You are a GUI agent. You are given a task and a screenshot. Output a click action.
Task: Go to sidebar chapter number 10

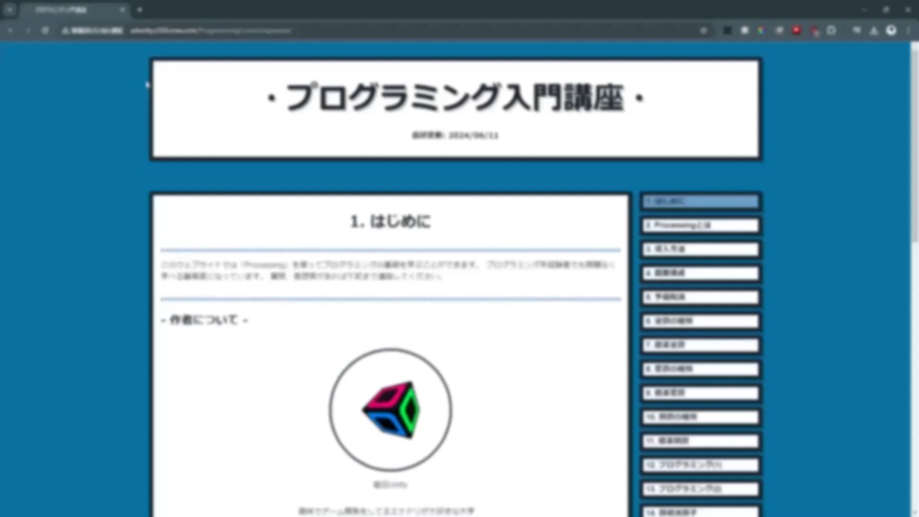(700, 417)
